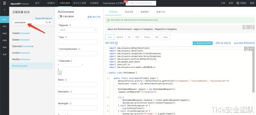Select the Python language tab
This screenshot has height=115, width=256.
click(147, 37)
